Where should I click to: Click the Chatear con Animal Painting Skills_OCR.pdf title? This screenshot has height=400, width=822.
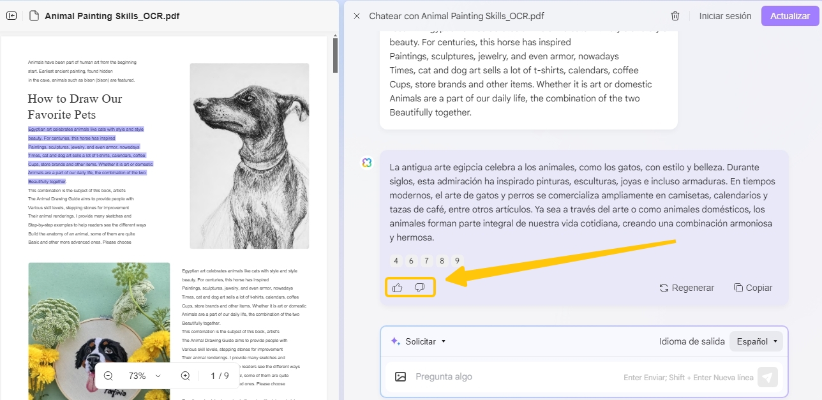point(456,16)
